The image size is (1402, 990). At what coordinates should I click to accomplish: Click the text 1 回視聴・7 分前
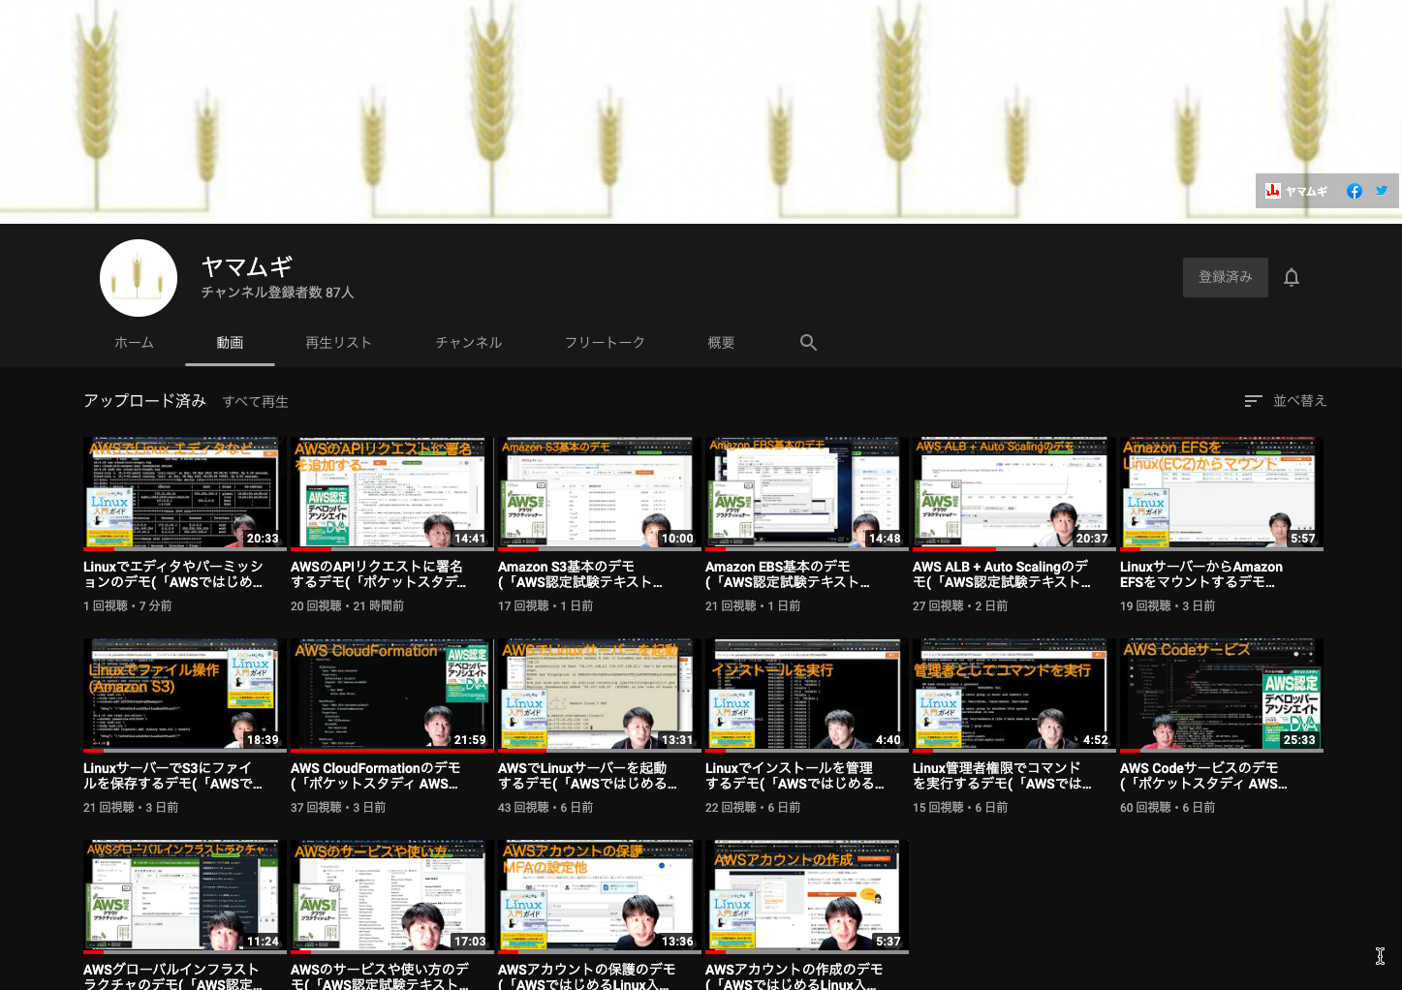coord(128,606)
